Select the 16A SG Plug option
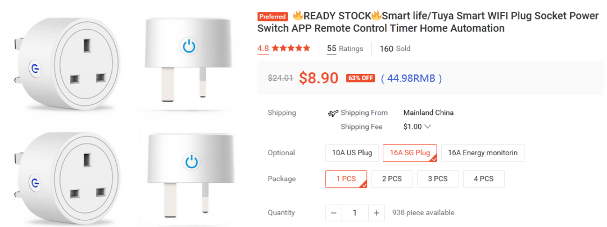Viewport: 607px width, 227px height. tap(410, 152)
